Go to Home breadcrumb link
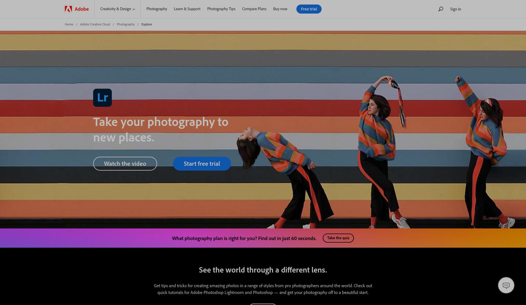Screen dimensions: 526x305 click(69, 24)
